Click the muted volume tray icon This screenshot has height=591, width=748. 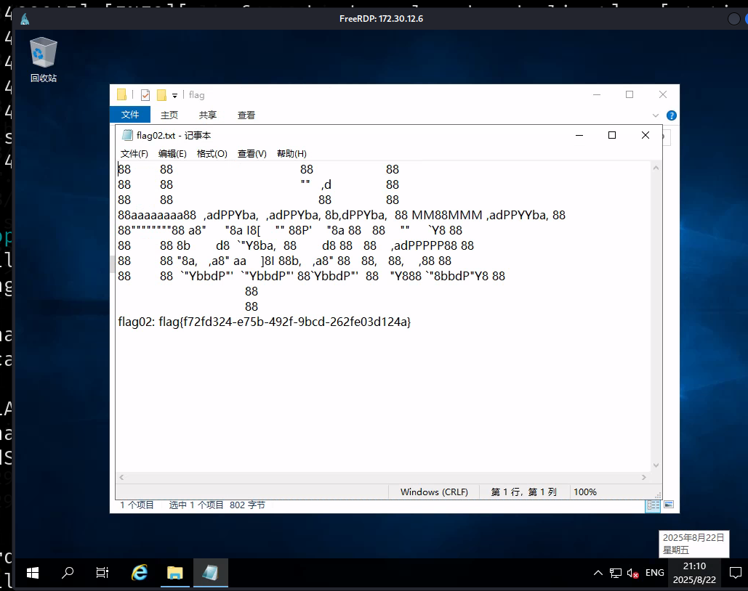pos(633,574)
